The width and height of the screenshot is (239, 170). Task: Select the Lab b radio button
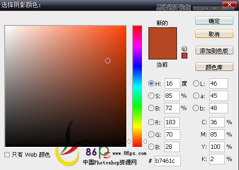click(x=195, y=108)
